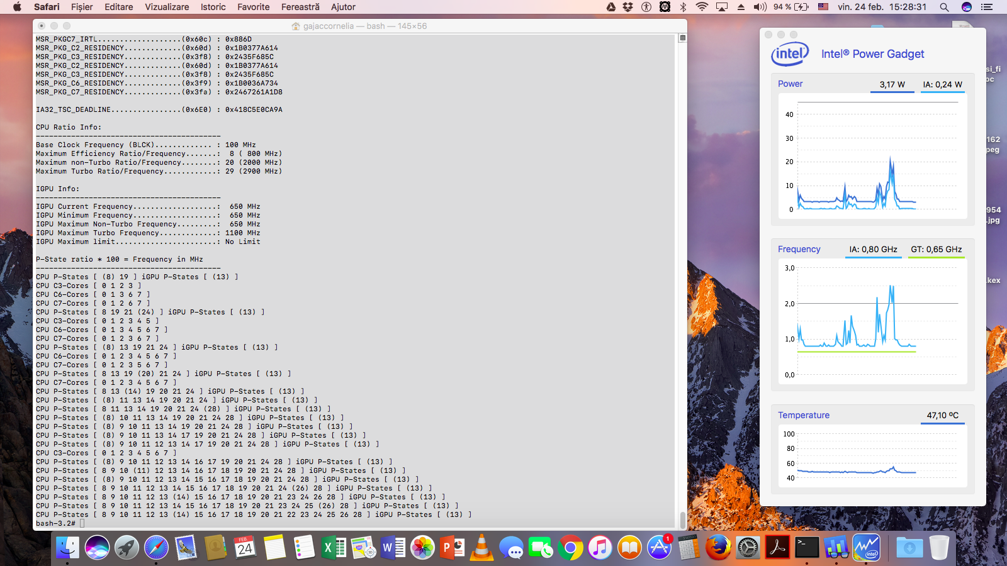Open the Editare menu
This screenshot has height=566, width=1007.
pyautogui.click(x=119, y=7)
